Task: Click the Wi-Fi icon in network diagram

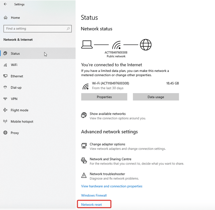Action: [117, 45]
